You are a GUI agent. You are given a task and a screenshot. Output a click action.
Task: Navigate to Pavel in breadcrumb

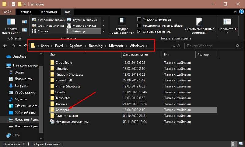pyautogui.click(x=59, y=46)
